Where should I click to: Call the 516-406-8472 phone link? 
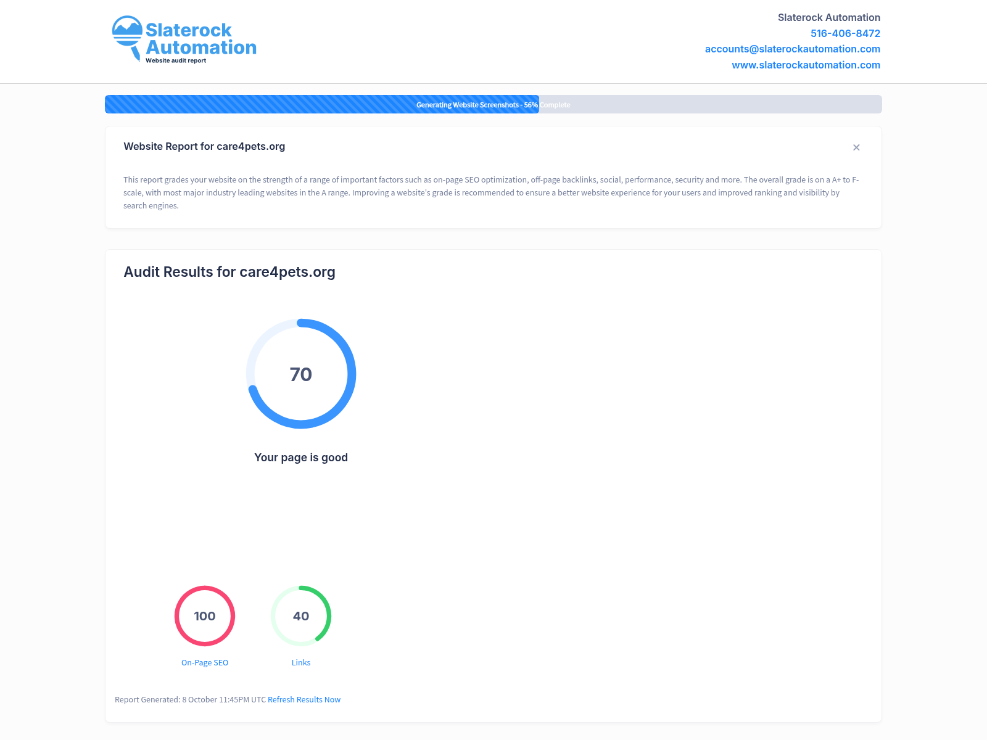(845, 33)
